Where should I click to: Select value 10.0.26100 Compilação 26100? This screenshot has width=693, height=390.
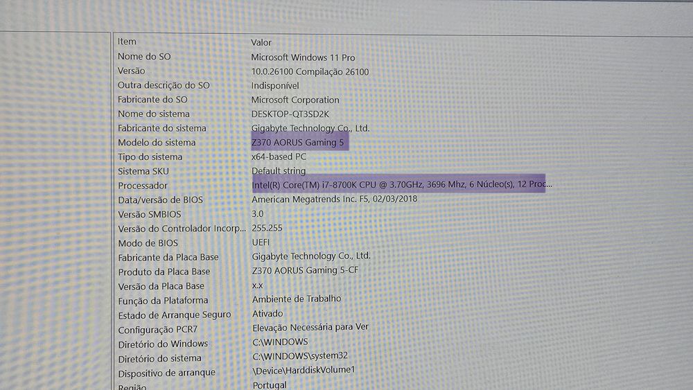310,71
